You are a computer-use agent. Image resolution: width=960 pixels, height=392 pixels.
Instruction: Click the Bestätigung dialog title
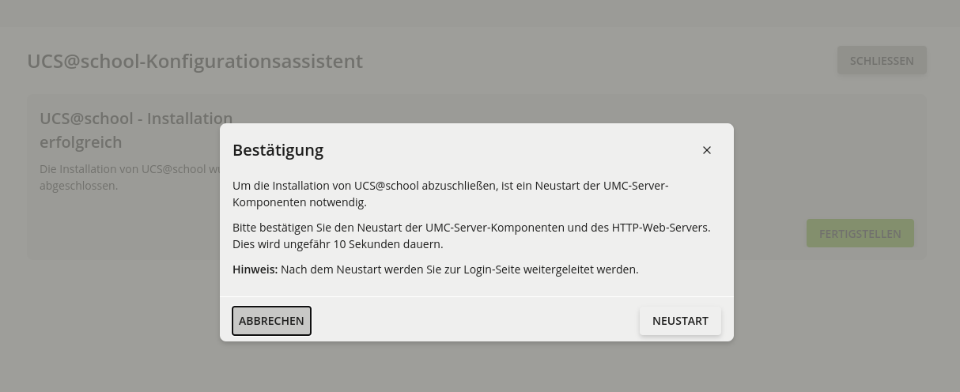(278, 150)
